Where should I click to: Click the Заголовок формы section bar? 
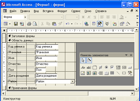point(71,36)
